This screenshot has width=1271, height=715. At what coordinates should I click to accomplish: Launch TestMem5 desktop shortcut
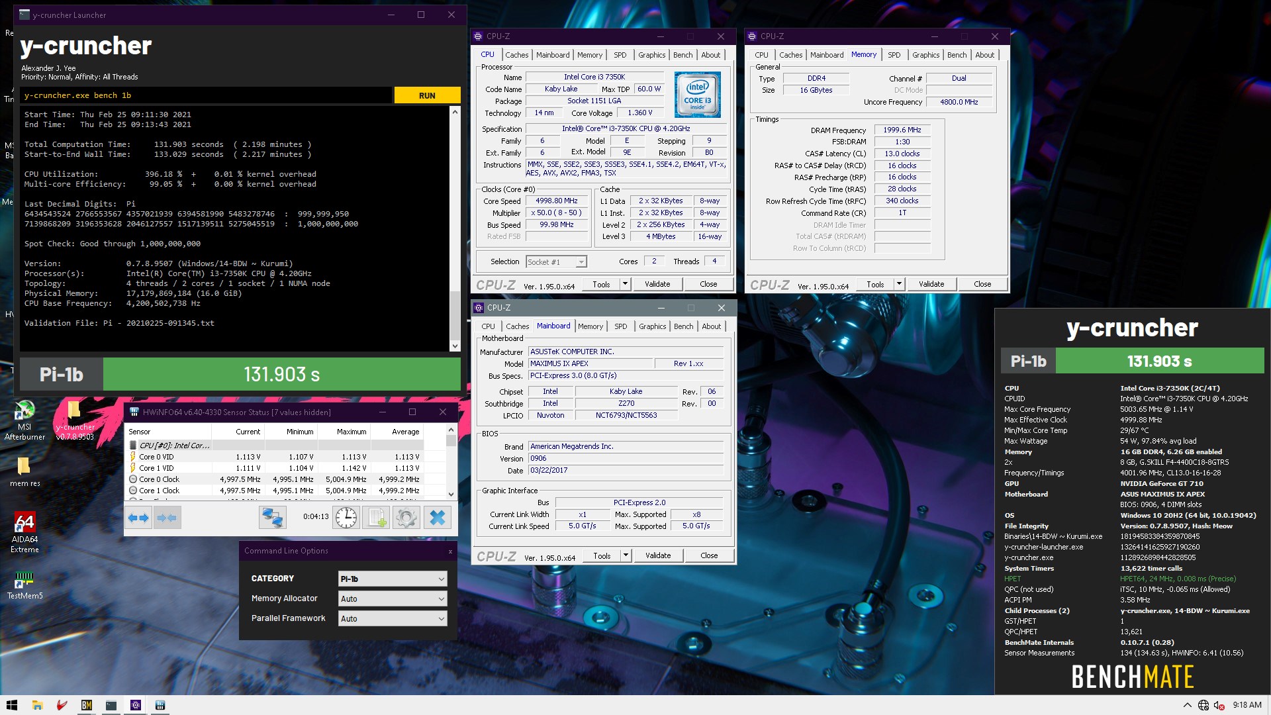pos(24,585)
